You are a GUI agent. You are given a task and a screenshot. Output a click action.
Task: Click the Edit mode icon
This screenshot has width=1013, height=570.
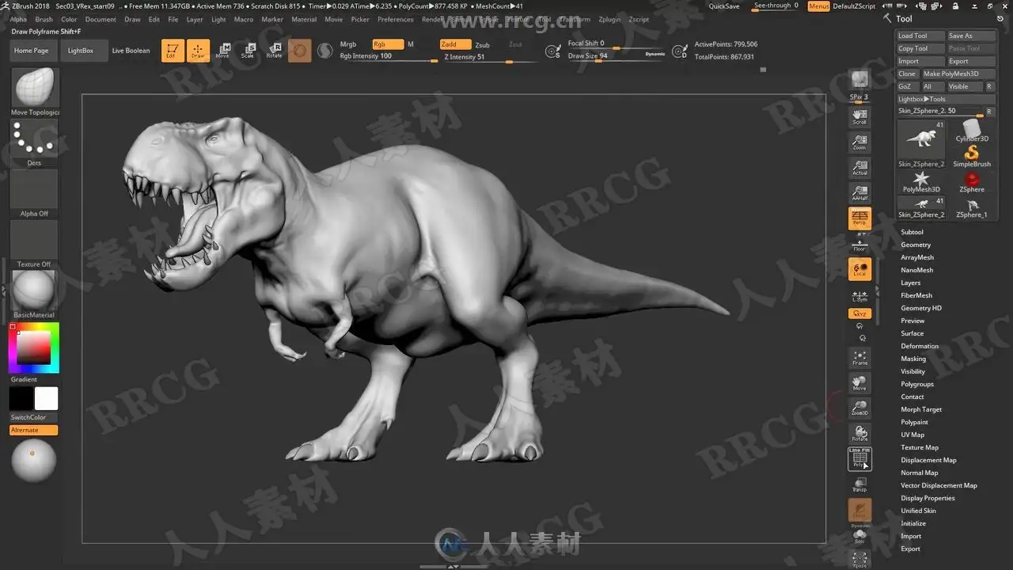pos(173,51)
